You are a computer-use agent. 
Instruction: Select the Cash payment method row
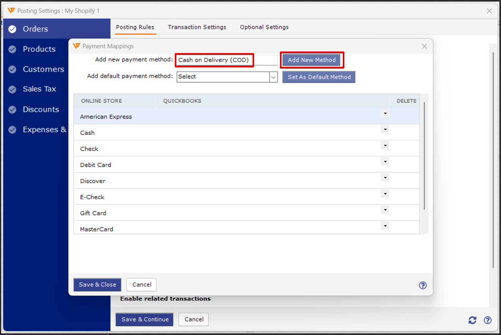click(246, 132)
